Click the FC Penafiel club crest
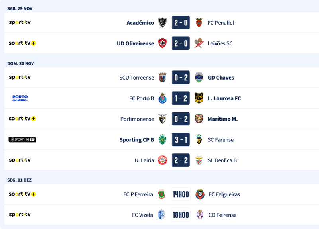319x229 pixels. pos(199,23)
